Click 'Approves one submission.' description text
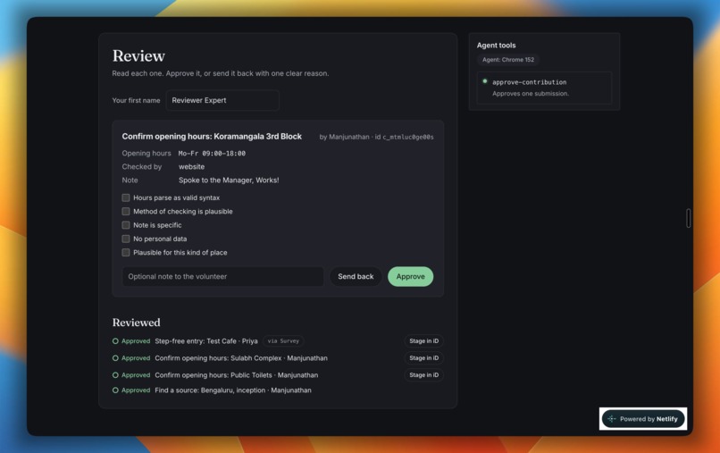Viewport: 720px width, 453px height. 531,94
